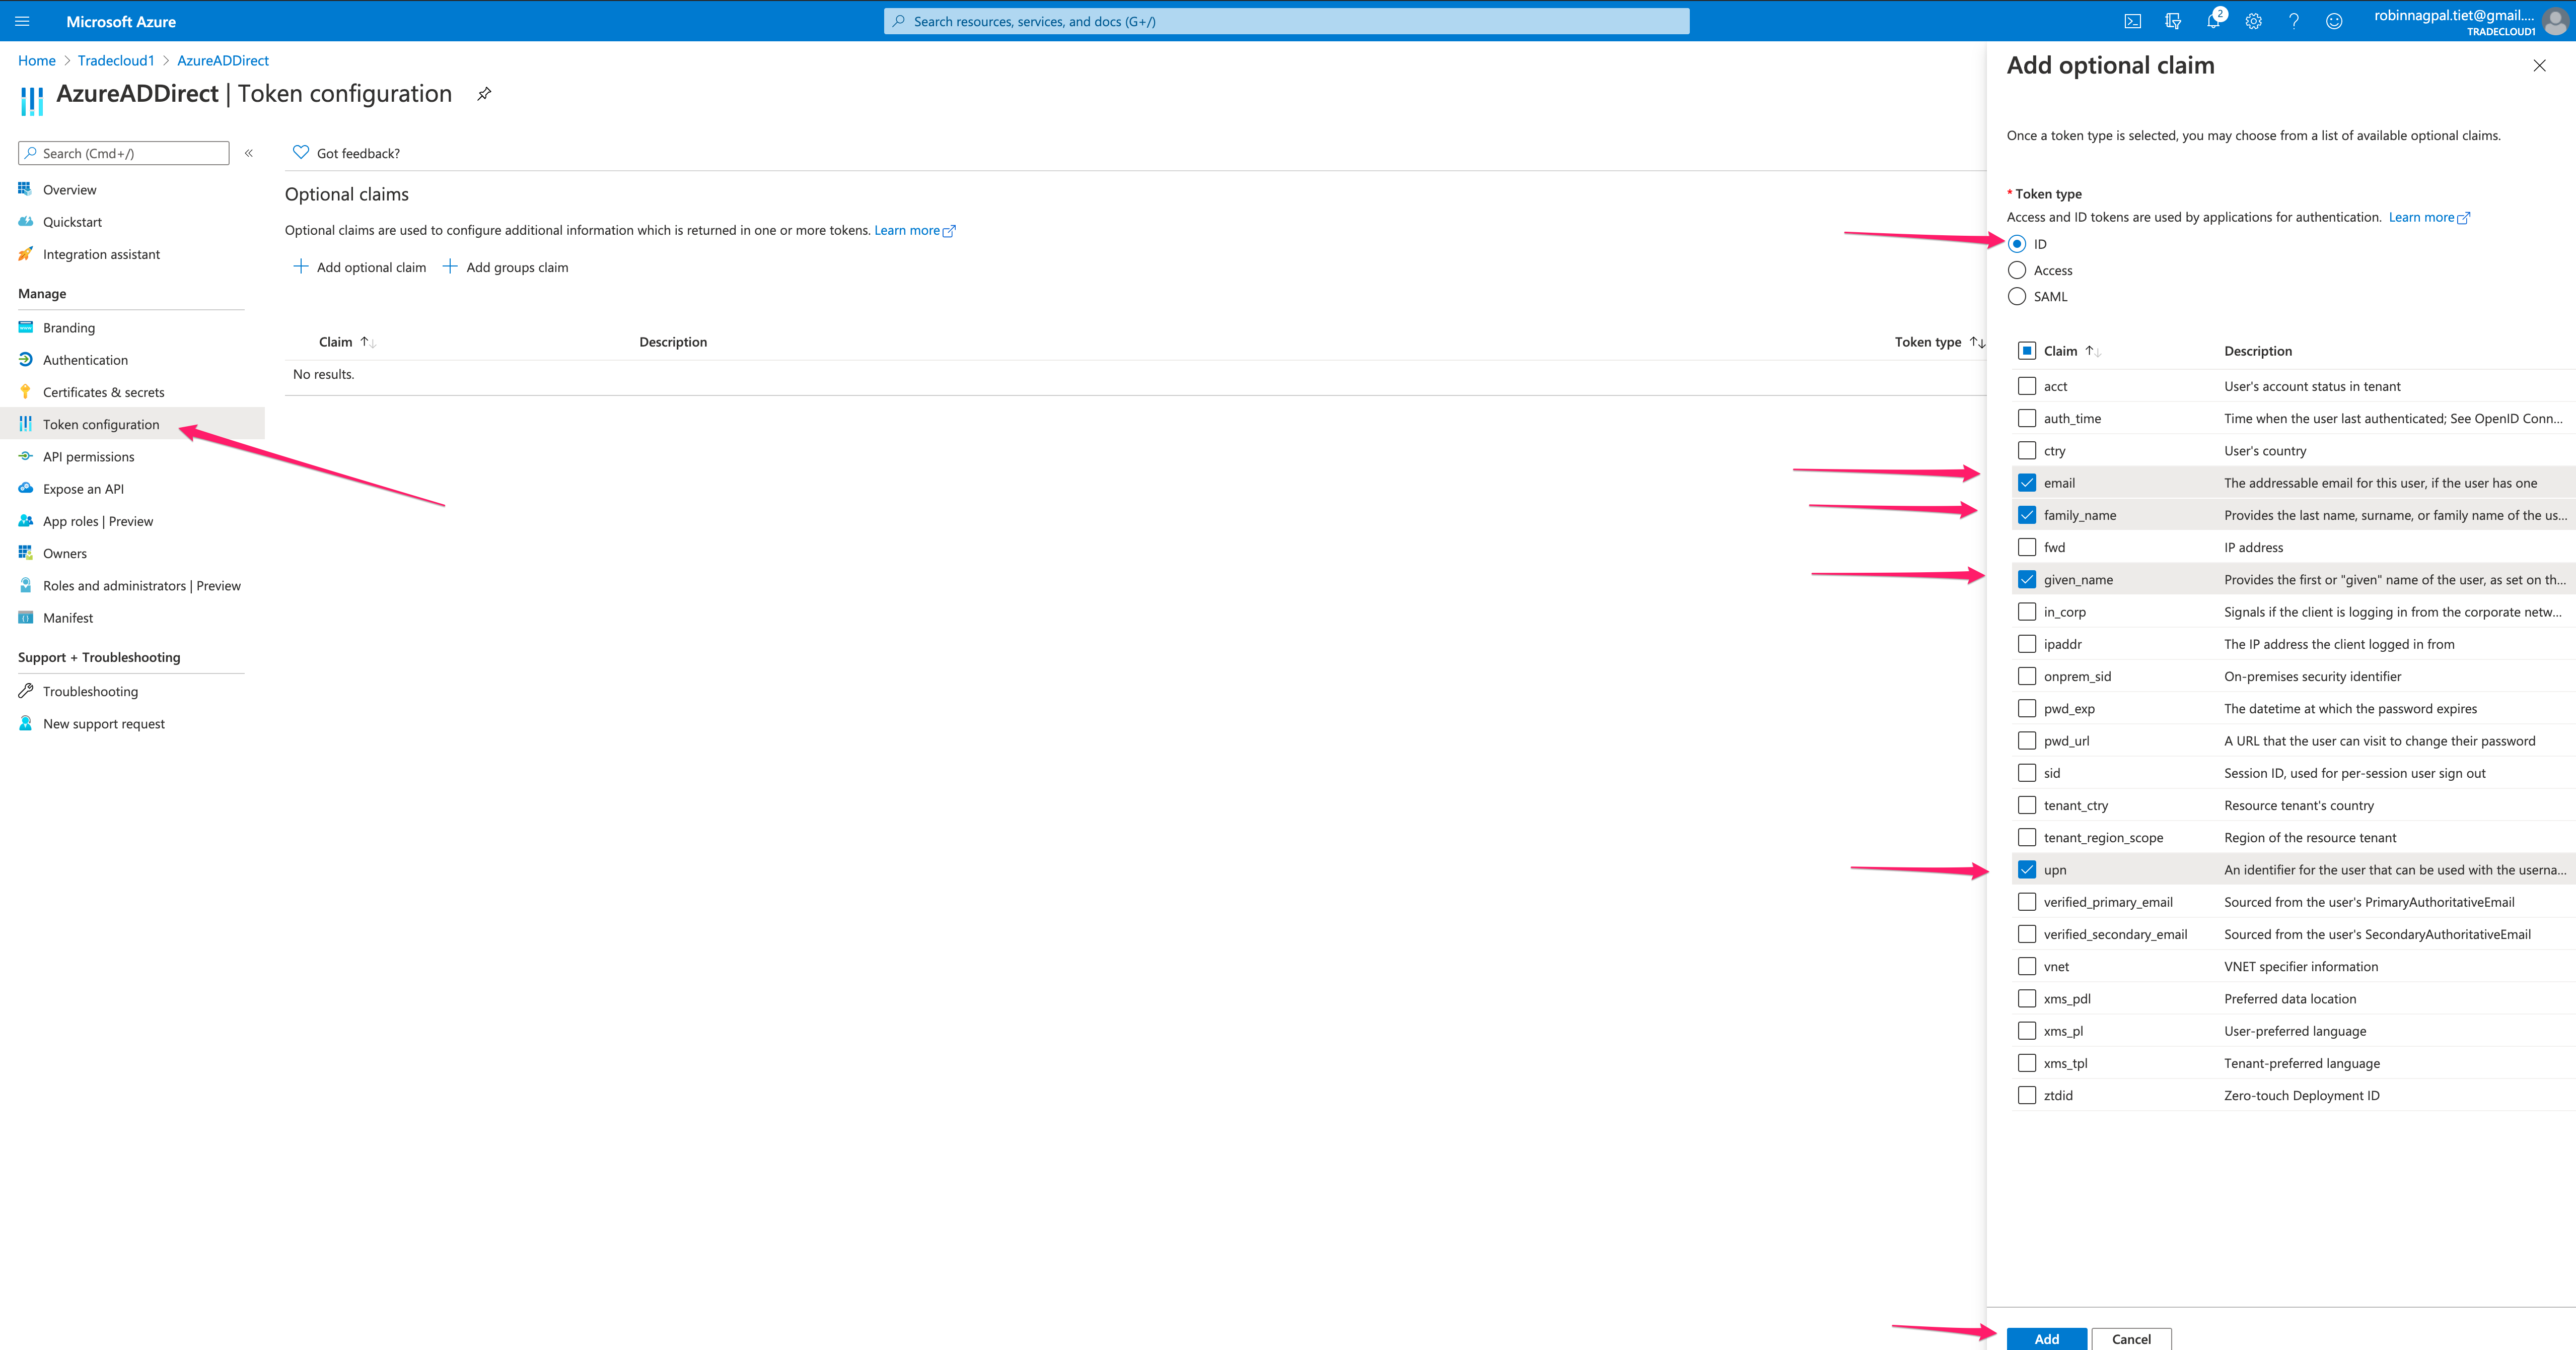Sort the main table by Claim column
Image resolution: width=2576 pixels, height=1350 pixels.
tap(368, 342)
